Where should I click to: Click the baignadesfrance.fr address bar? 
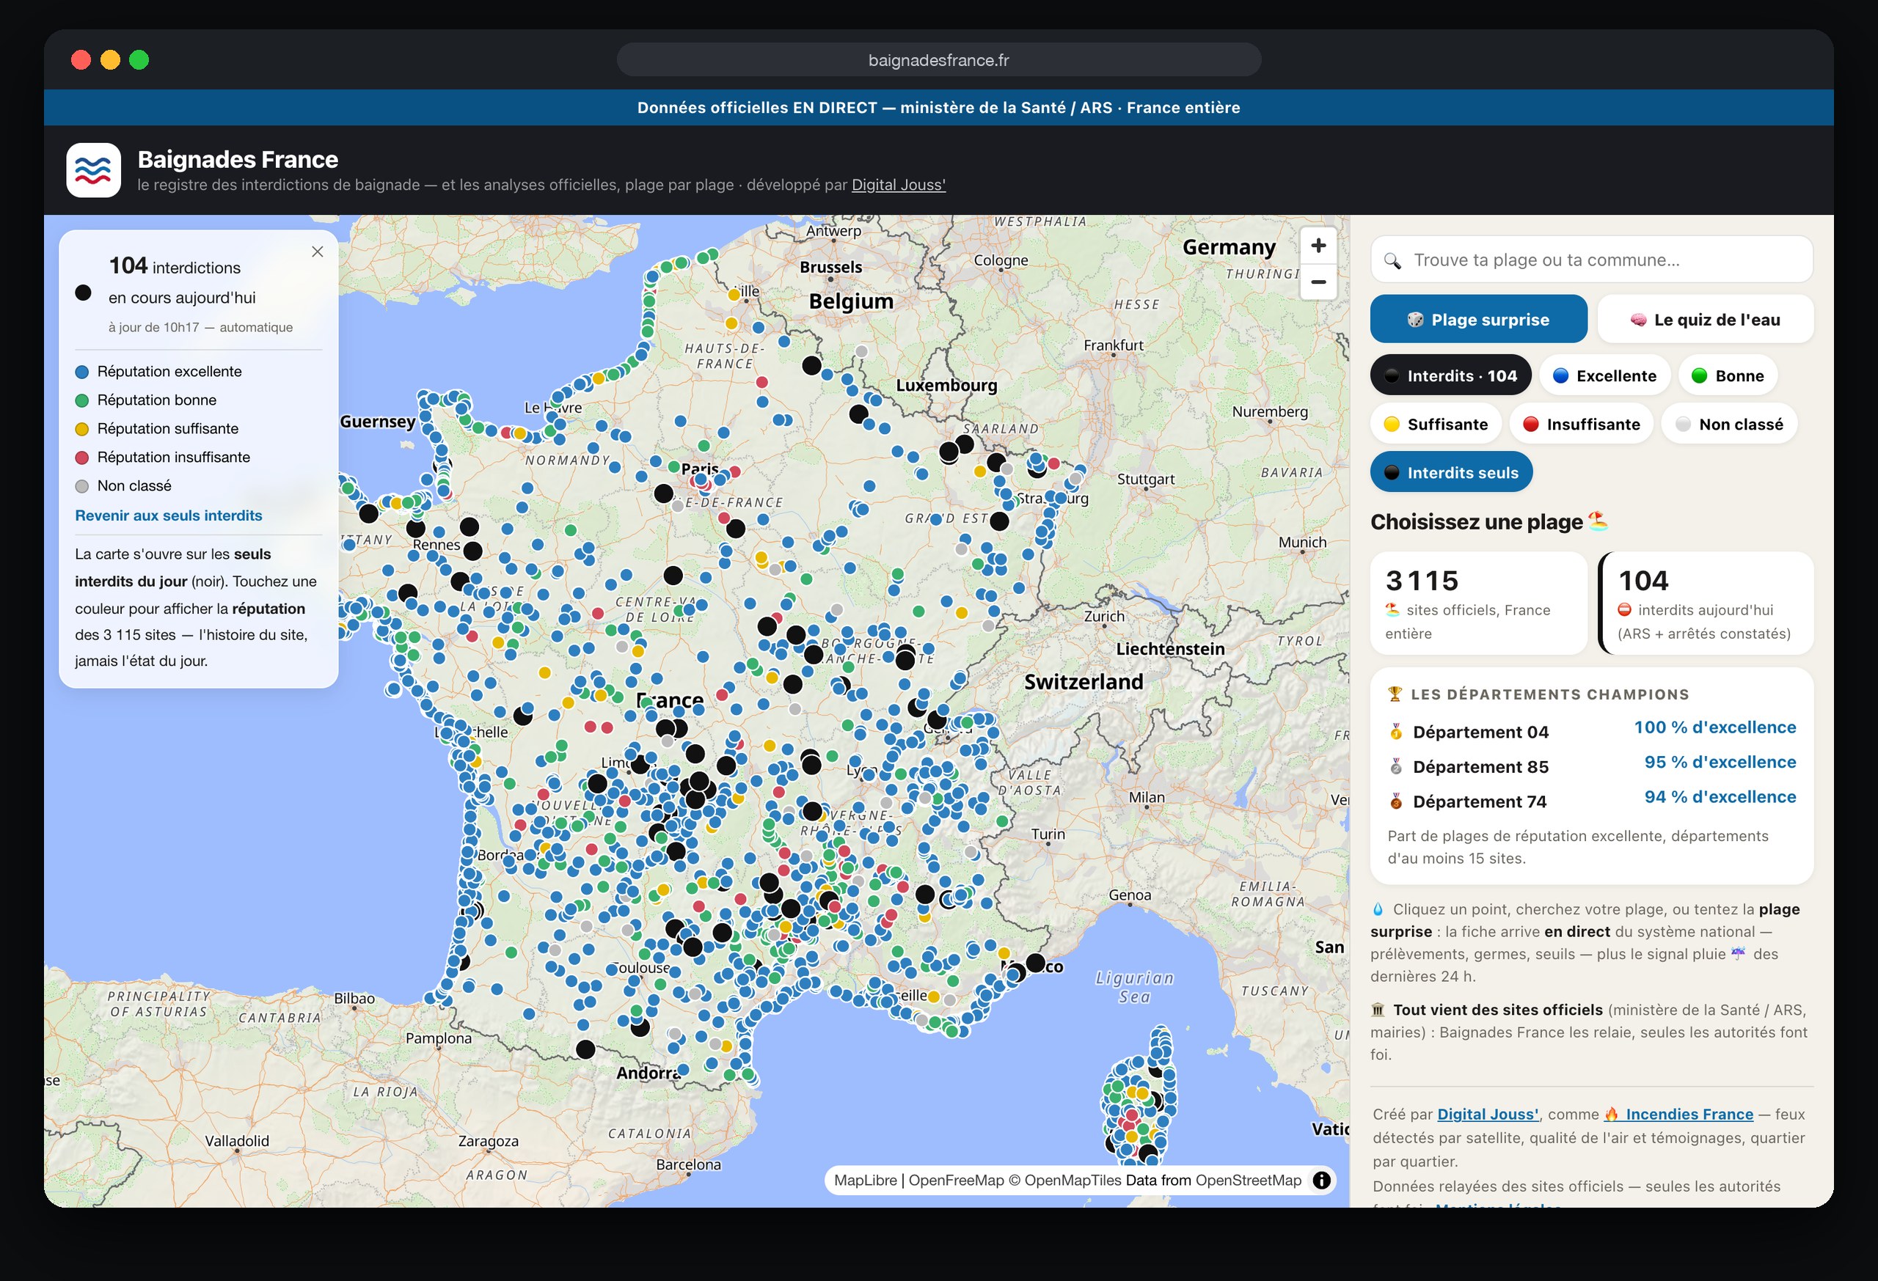click(938, 60)
